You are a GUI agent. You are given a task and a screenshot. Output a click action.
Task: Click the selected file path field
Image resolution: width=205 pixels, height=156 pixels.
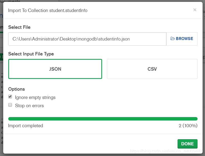87,39
